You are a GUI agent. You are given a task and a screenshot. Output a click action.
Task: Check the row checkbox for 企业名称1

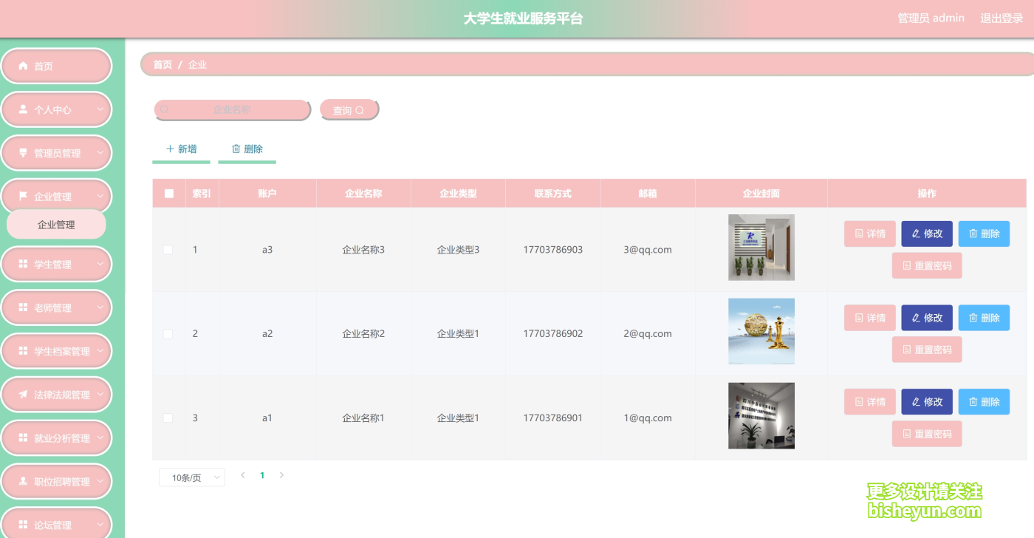[168, 418]
